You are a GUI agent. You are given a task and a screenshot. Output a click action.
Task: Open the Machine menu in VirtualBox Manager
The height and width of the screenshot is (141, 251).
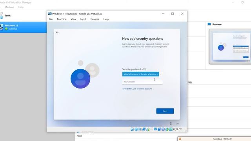pyautogui.click(x=9, y=7)
